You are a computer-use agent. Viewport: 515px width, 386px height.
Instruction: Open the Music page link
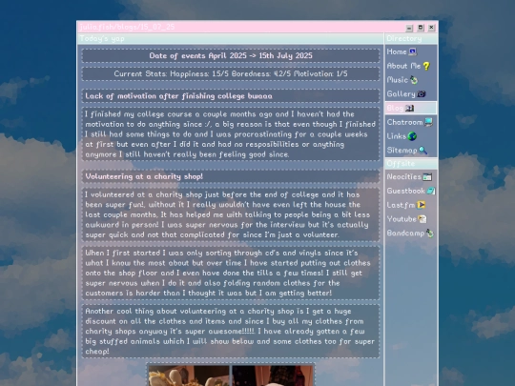click(398, 80)
